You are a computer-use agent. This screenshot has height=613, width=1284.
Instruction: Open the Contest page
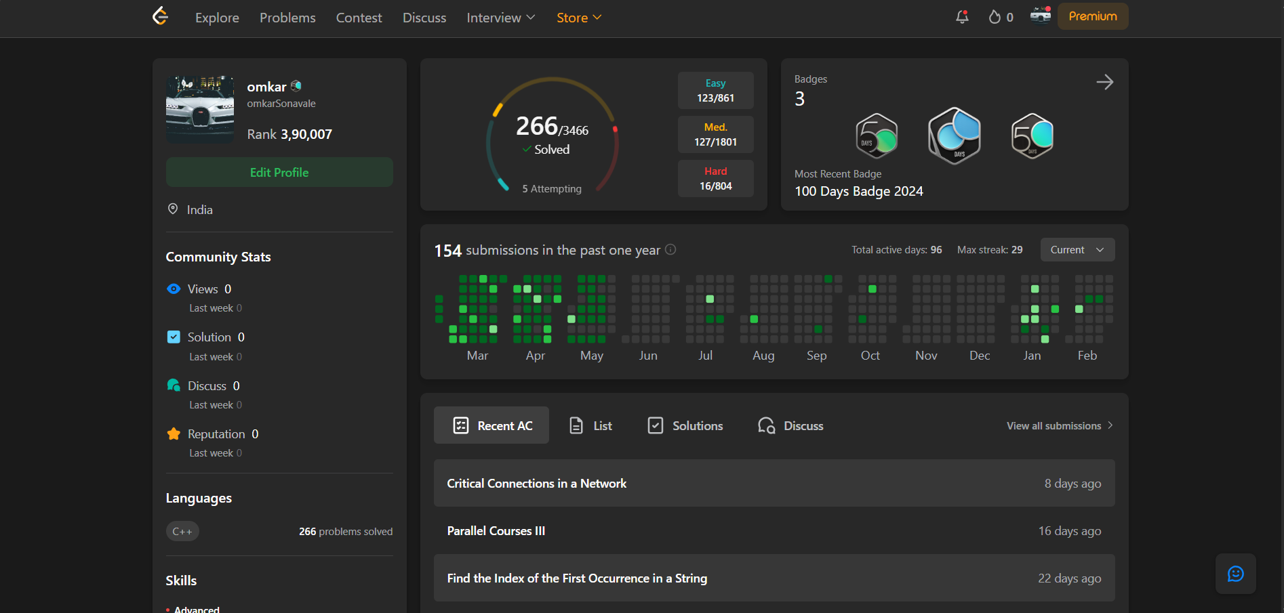tap(359, 18)
